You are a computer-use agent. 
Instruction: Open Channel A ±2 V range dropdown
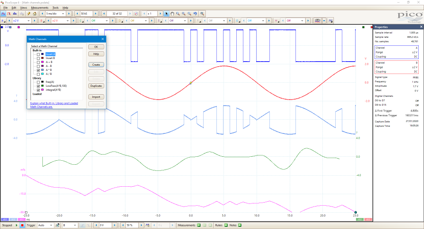pyautogui.click(x=28, y=21)
